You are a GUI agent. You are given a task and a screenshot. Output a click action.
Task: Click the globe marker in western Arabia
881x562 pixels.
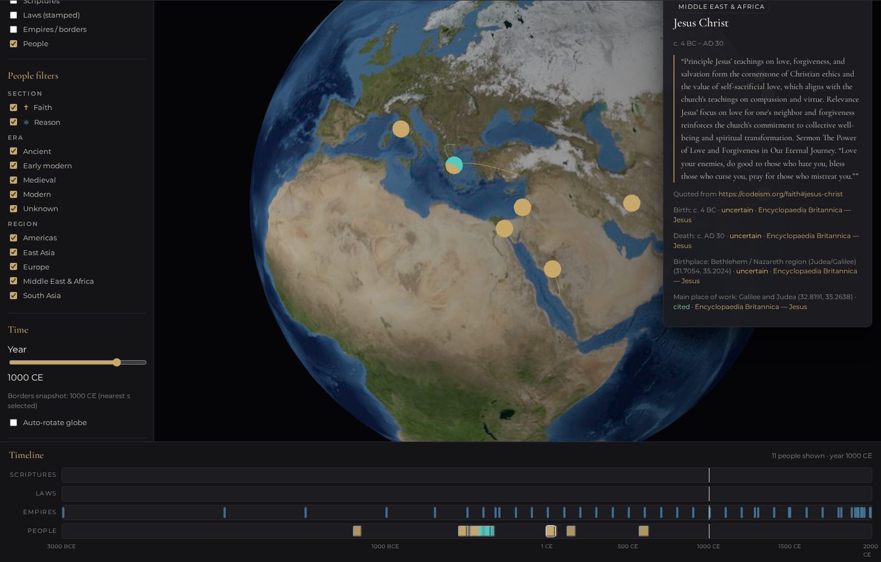click(x=553, y=269)
